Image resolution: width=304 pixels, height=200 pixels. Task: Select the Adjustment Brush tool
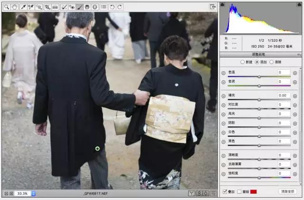(79, 7)
